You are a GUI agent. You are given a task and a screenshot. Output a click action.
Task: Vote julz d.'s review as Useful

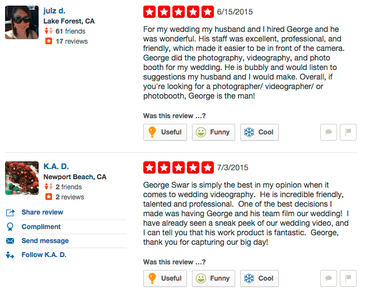click(165, 132)
